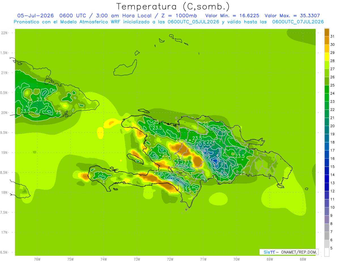Click the Valor Min. = 16.6225 text
Viewport: 340px width, 263px height.
[x=232, y=16]
